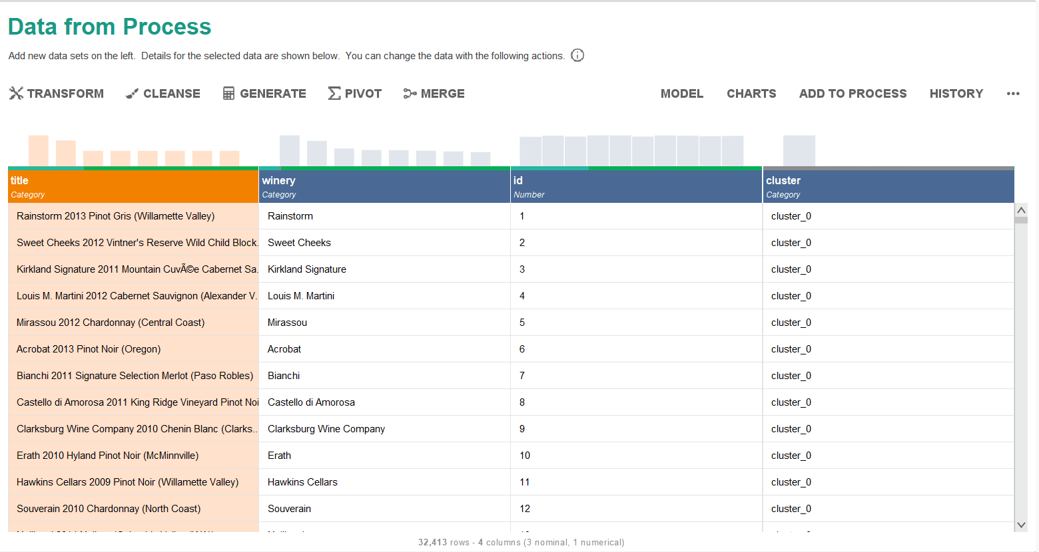
Task: Select winery cell 'Castello di Amorosa'
Action: (x=384, y=402)
